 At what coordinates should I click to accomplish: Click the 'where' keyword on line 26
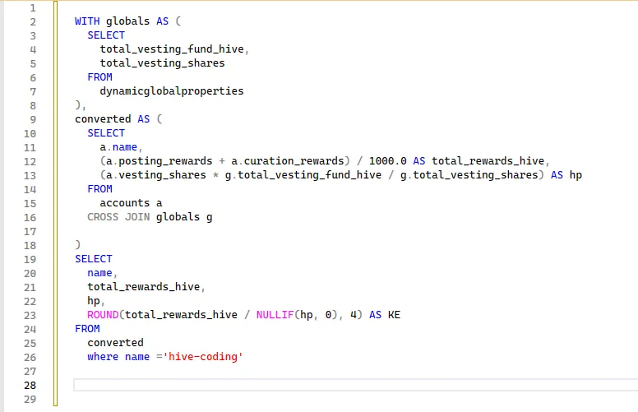click(103, 357)
